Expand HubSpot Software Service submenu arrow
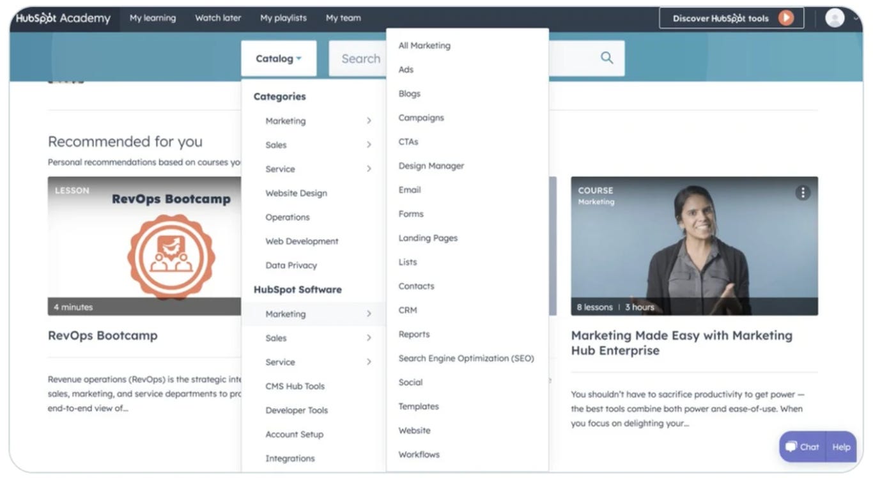The width and height of the screenshot is (873, 478). pos(369,362)
